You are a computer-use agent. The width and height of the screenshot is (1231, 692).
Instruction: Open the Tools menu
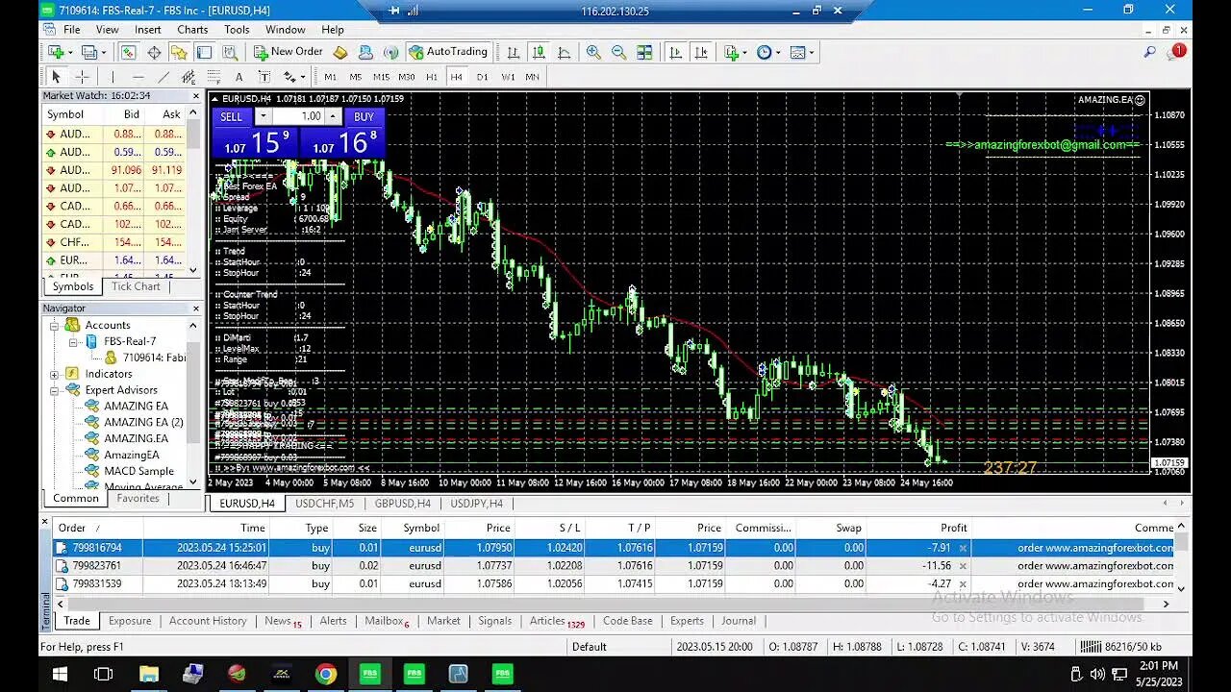(x=237, y=30)
